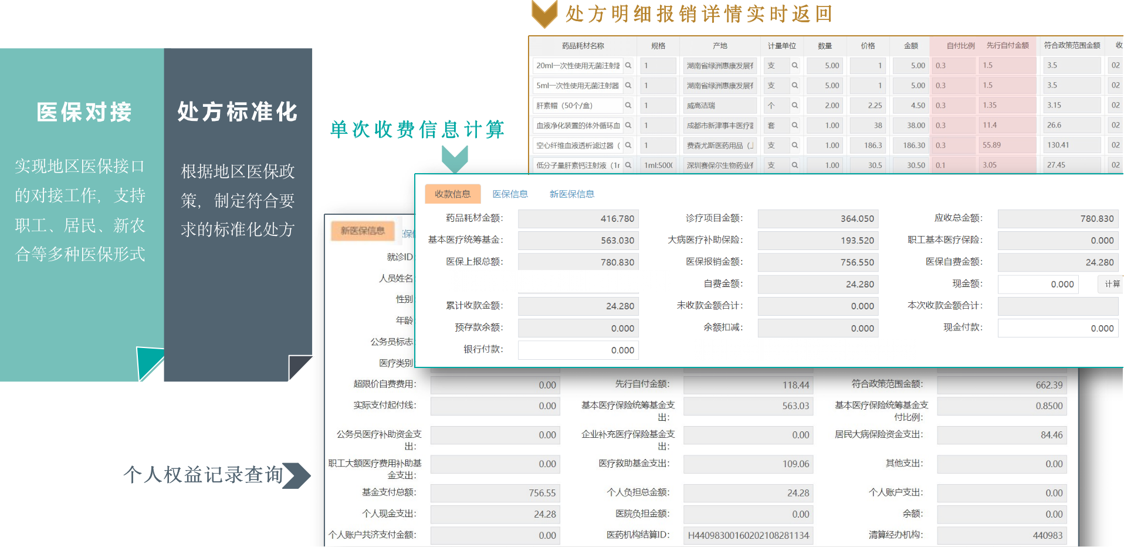Click into the 现金付款 input box
The height and width of the screenshot is (547, 1124).
[x=1058, y=329]
